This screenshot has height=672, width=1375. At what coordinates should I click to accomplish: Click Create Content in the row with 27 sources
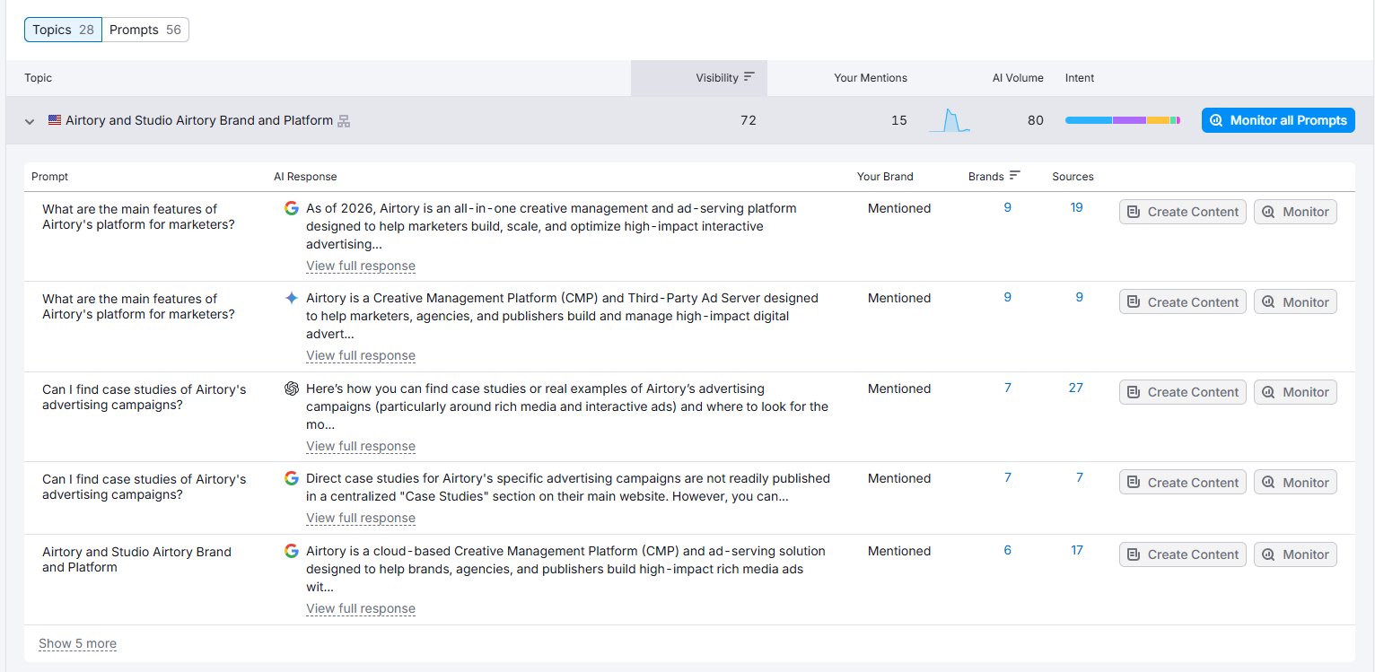[x=1183, y=392]
